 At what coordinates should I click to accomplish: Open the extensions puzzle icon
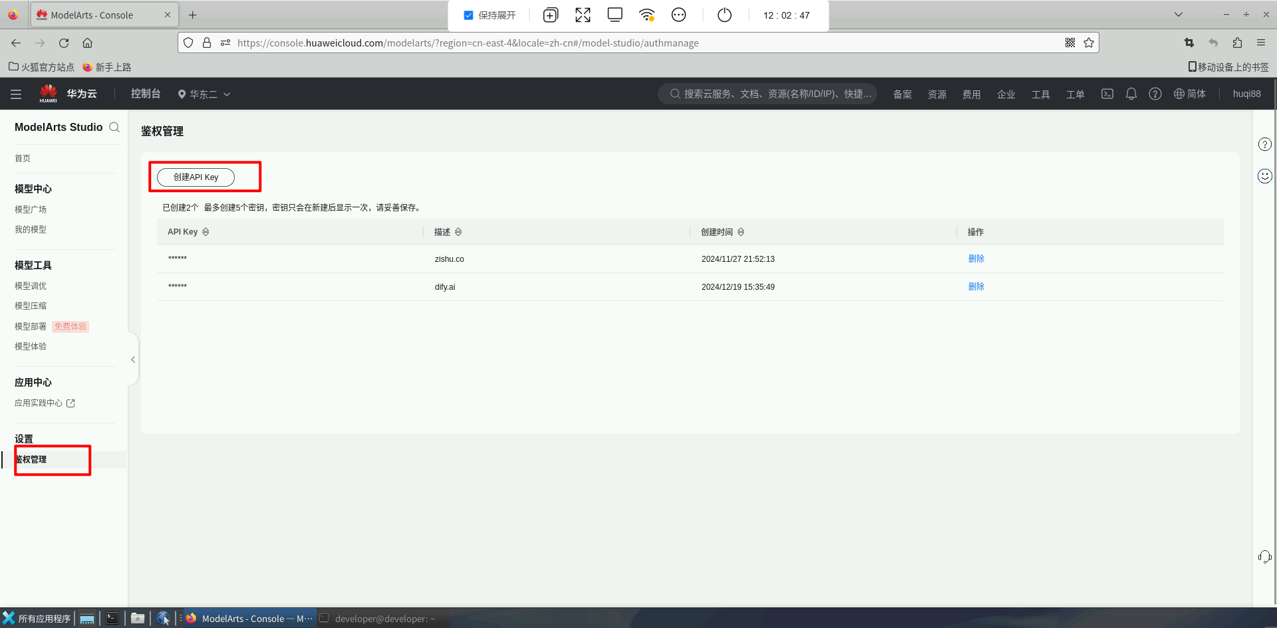point(1237,43)
